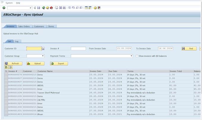Viewport: 202px width, 120px height.
Task: Click the green Back arrow icon
Action: (44, 8)
